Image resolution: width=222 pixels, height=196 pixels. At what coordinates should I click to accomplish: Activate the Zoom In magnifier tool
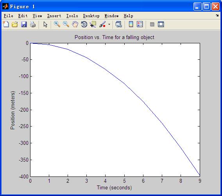coord(57,24)
